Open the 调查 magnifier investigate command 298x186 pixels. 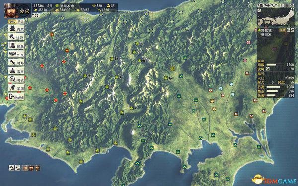16,79
